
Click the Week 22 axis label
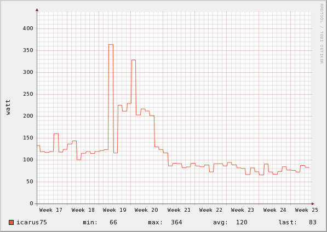(x=211, y=210)
